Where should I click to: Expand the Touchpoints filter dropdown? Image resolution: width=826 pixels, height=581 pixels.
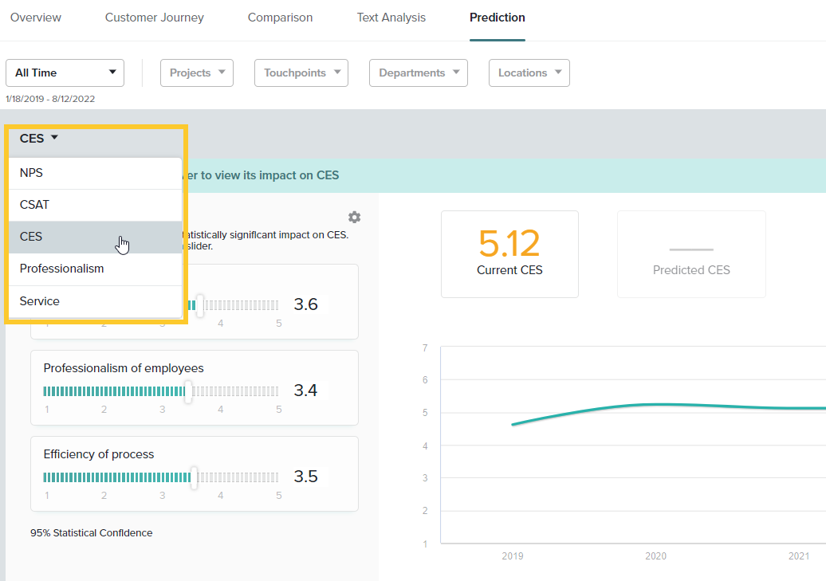click(x=301, y=73)
